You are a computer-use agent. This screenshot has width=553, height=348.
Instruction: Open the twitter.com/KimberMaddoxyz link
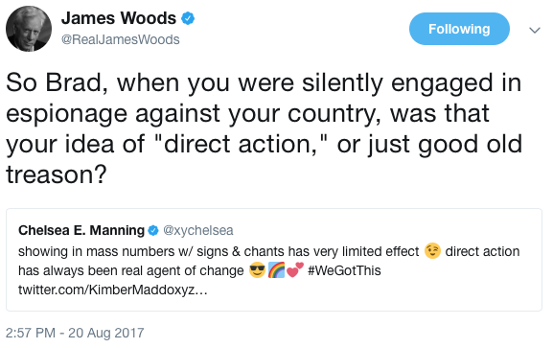pyautogui.click(x=113, y=290)
